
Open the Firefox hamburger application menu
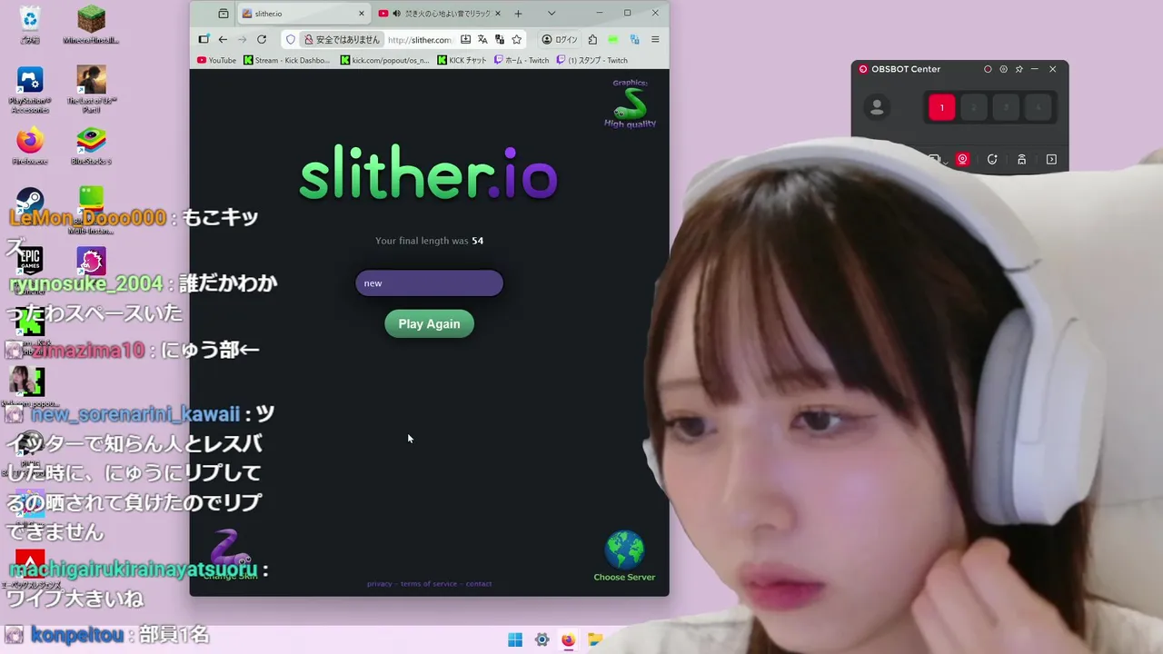[655, 39]
